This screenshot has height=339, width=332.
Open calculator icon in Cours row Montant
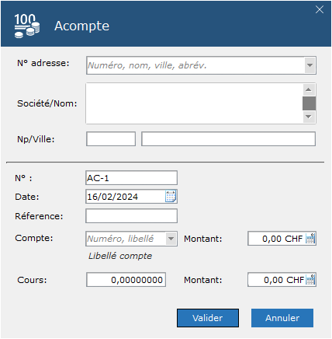(310, 279)
